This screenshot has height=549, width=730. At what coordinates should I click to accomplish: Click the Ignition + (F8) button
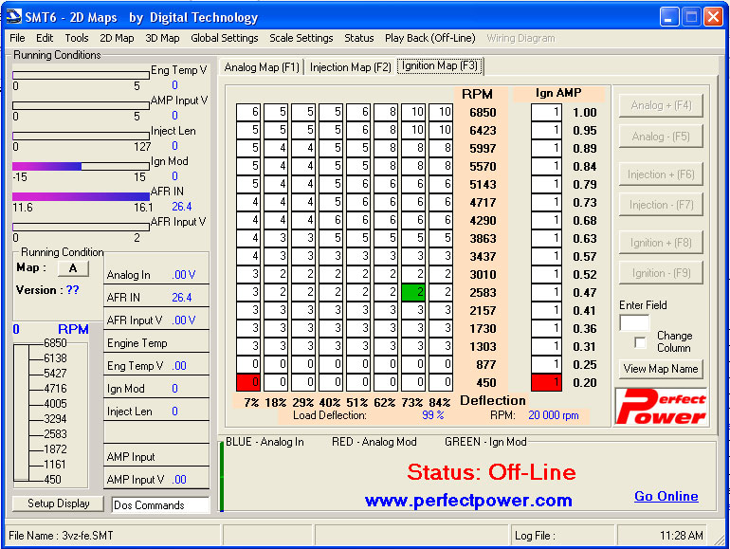[x=661, y=243]
